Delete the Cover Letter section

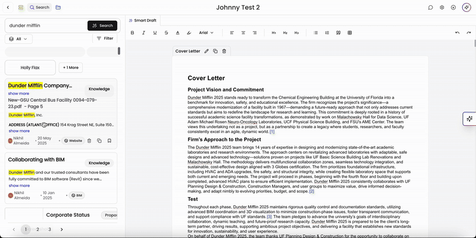click(224, 51)
